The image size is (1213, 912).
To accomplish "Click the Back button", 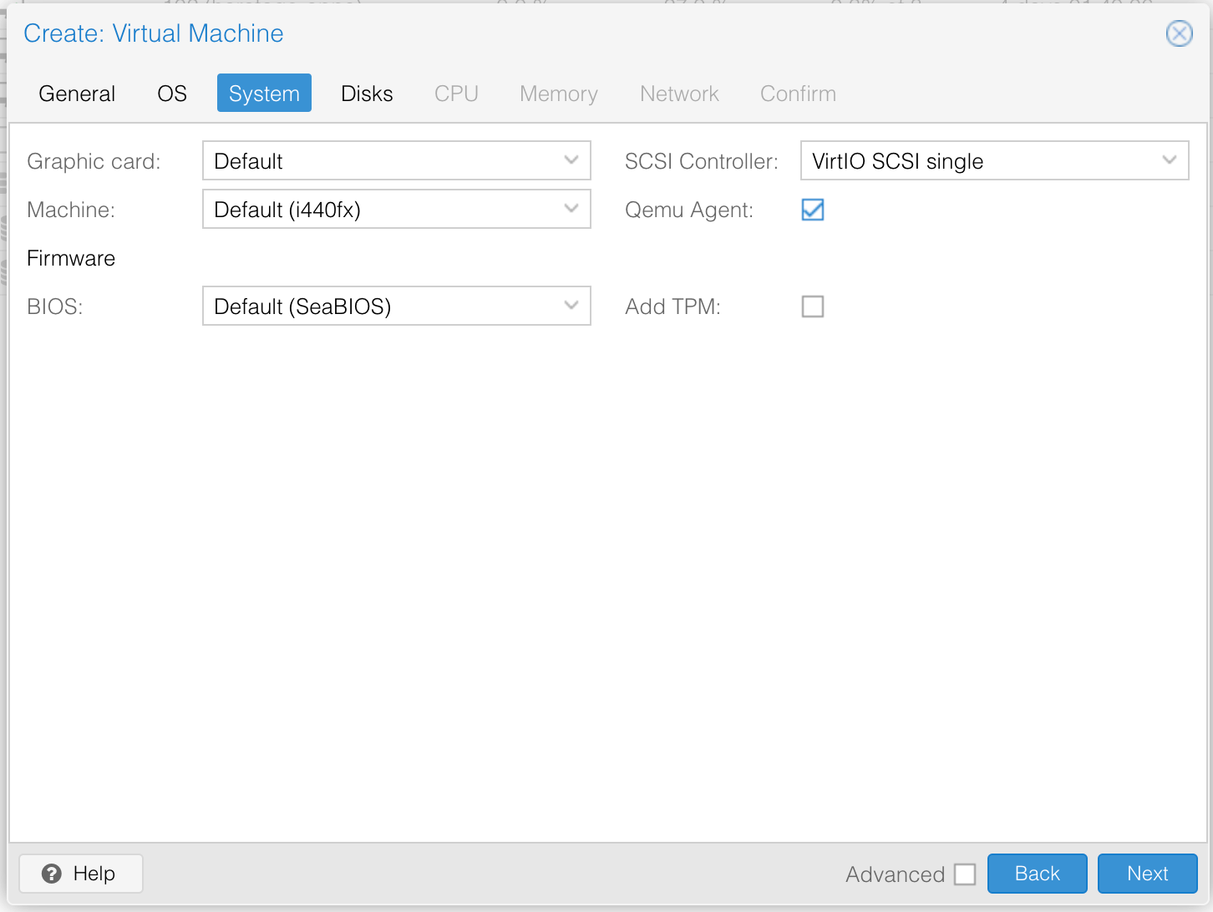I will (1037, 874).
